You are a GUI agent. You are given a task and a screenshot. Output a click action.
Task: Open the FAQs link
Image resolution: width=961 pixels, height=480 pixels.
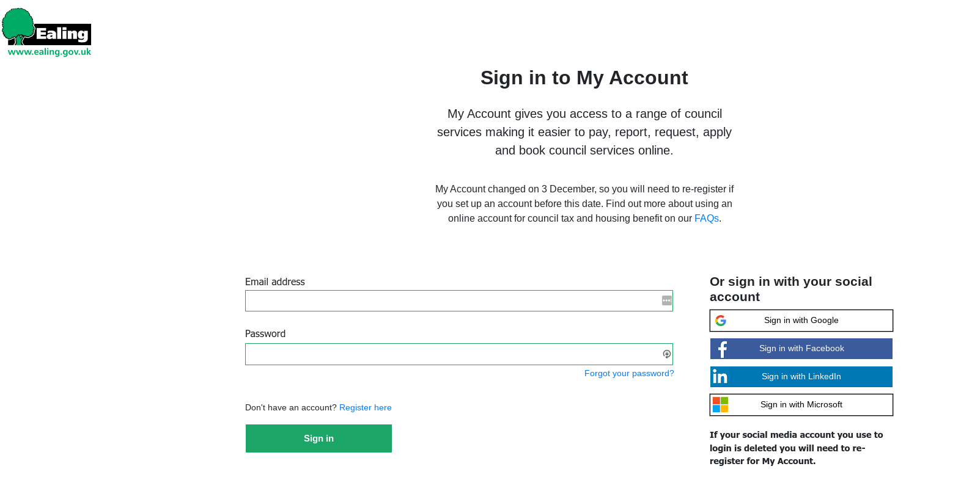click(x=706, y=219)
